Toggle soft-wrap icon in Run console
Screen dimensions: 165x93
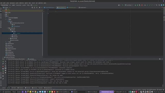tap(6, 66)
